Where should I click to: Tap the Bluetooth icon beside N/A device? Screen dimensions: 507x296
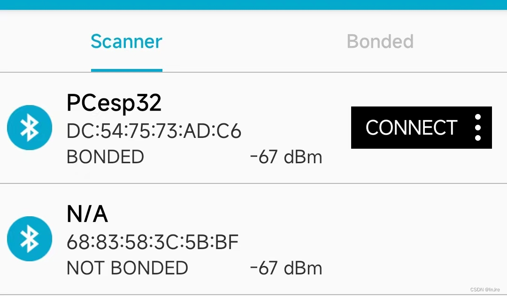click(30, 239)
